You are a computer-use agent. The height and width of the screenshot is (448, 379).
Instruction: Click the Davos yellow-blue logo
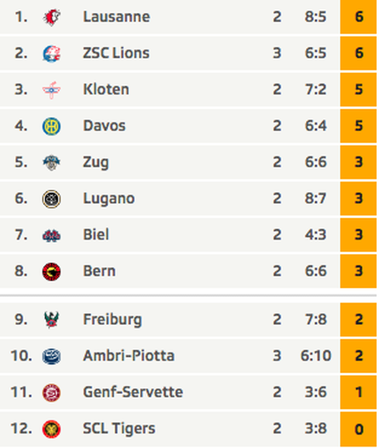(51, 126)
